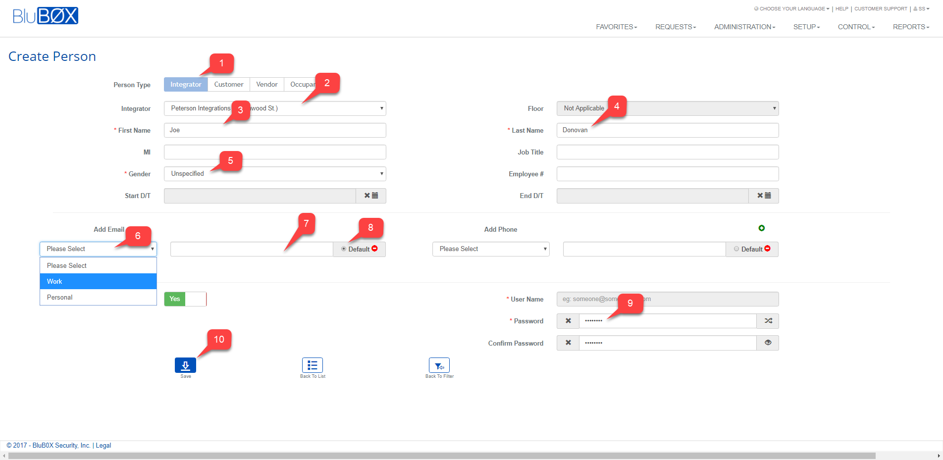Screen dimensions: 943x460
Task: Remove Default on the phone entry via red minus
Action: [767, 248]
